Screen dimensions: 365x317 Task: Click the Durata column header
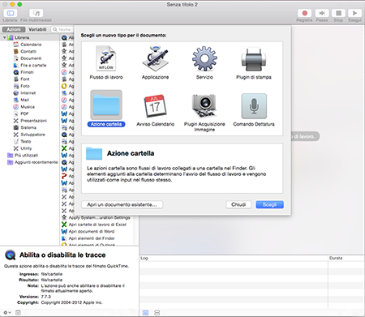(x=346, y=258)
